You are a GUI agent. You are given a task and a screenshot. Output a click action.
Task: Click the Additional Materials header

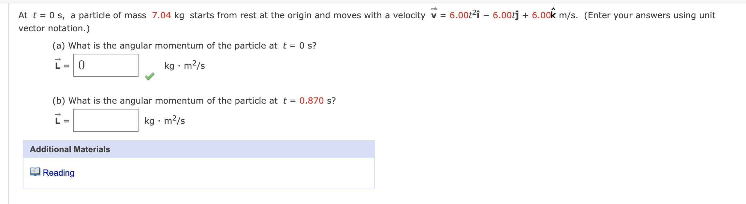tap(70, 149)
